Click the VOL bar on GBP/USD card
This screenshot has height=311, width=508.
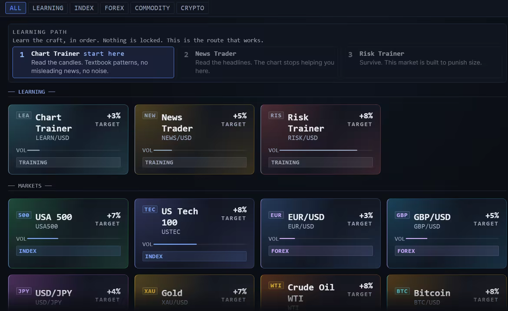(x=452, y=239)
